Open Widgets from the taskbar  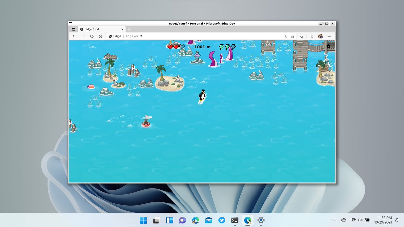click(169, 220)
